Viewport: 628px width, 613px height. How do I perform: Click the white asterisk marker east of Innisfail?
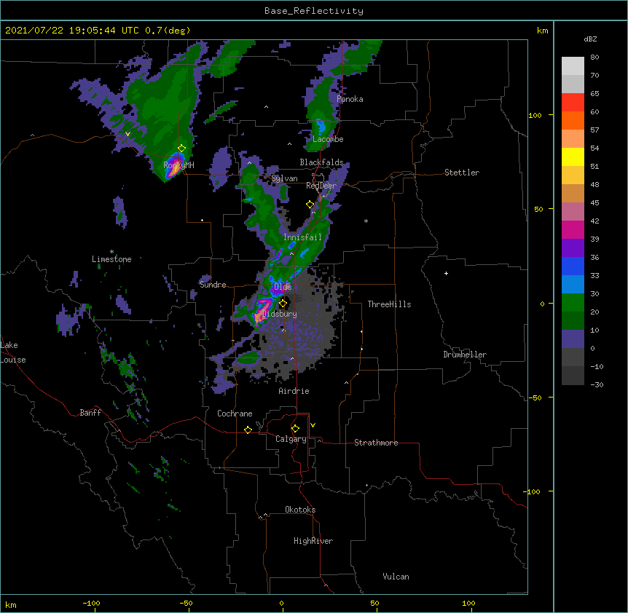click(366, 221)
